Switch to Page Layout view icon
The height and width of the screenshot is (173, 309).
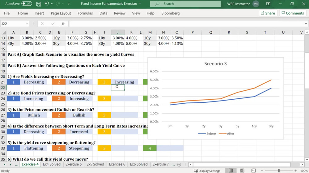(x=242, y=171)
